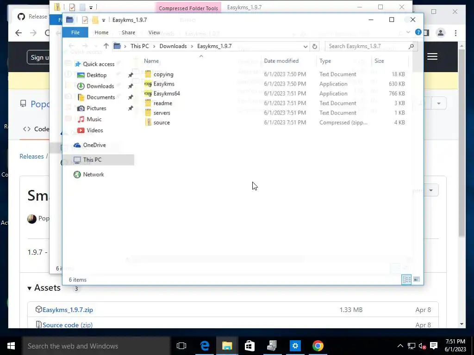Open Pictures in navigation pane

[x=96, y=108]
